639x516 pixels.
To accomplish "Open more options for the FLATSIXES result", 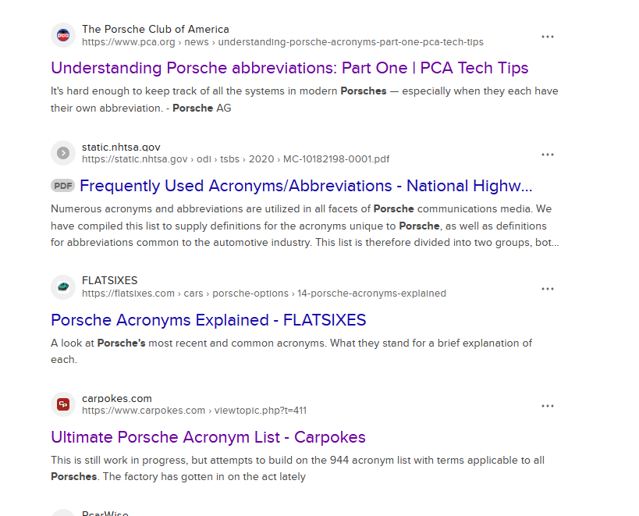I will pyautogui.click(x=547, y=289).
